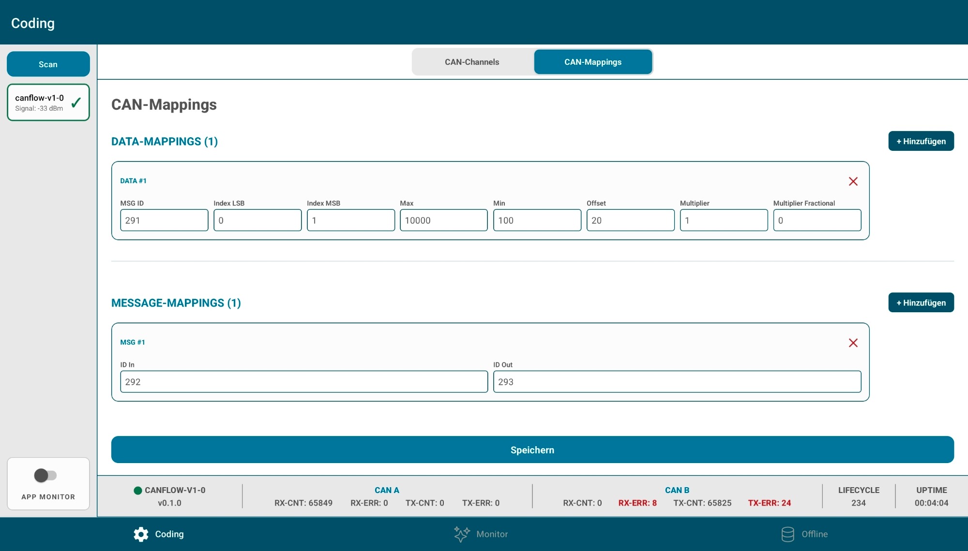Viewport: 968px width, 551px height.
Task: Click the Max value field showing 10000
Action: click(443, 220)
